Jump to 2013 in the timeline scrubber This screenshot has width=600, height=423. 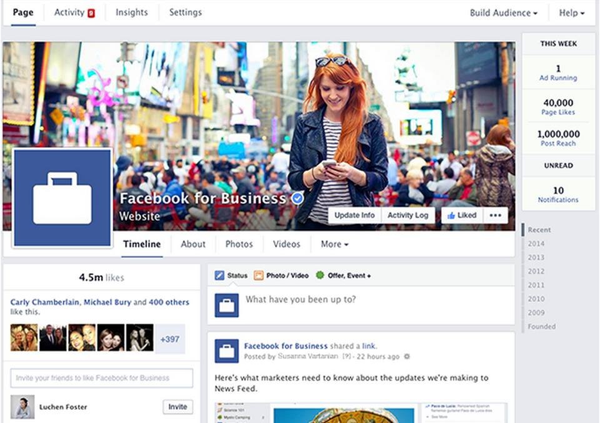tap(536, 258)
